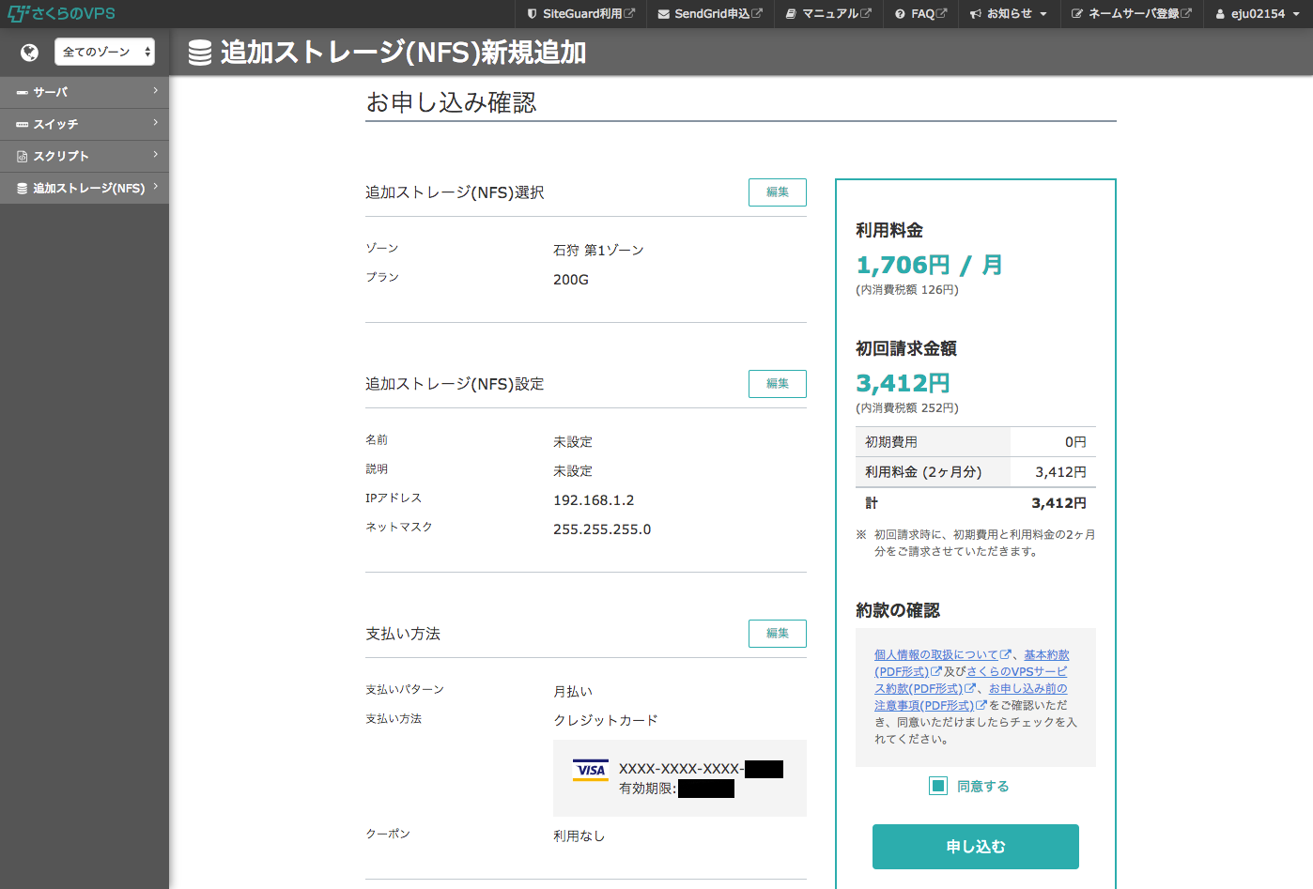Click the IP address value 192.168.1.2
The width and height of the screenshot is (1313, 889).
pos(594,500)
